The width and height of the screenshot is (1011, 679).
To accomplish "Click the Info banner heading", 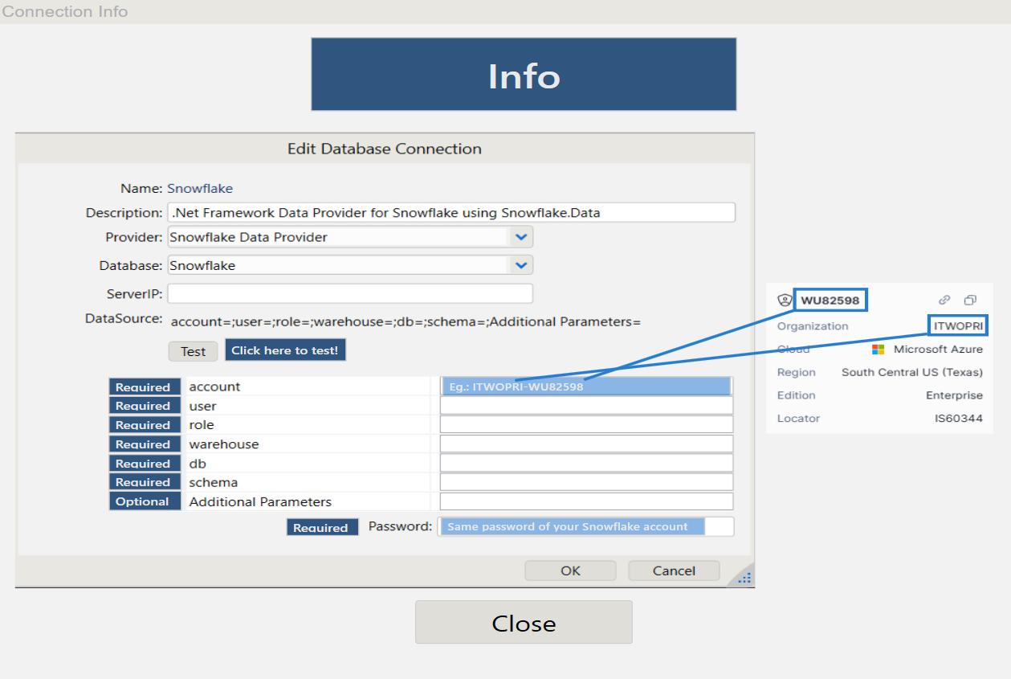I will point(524,75).
